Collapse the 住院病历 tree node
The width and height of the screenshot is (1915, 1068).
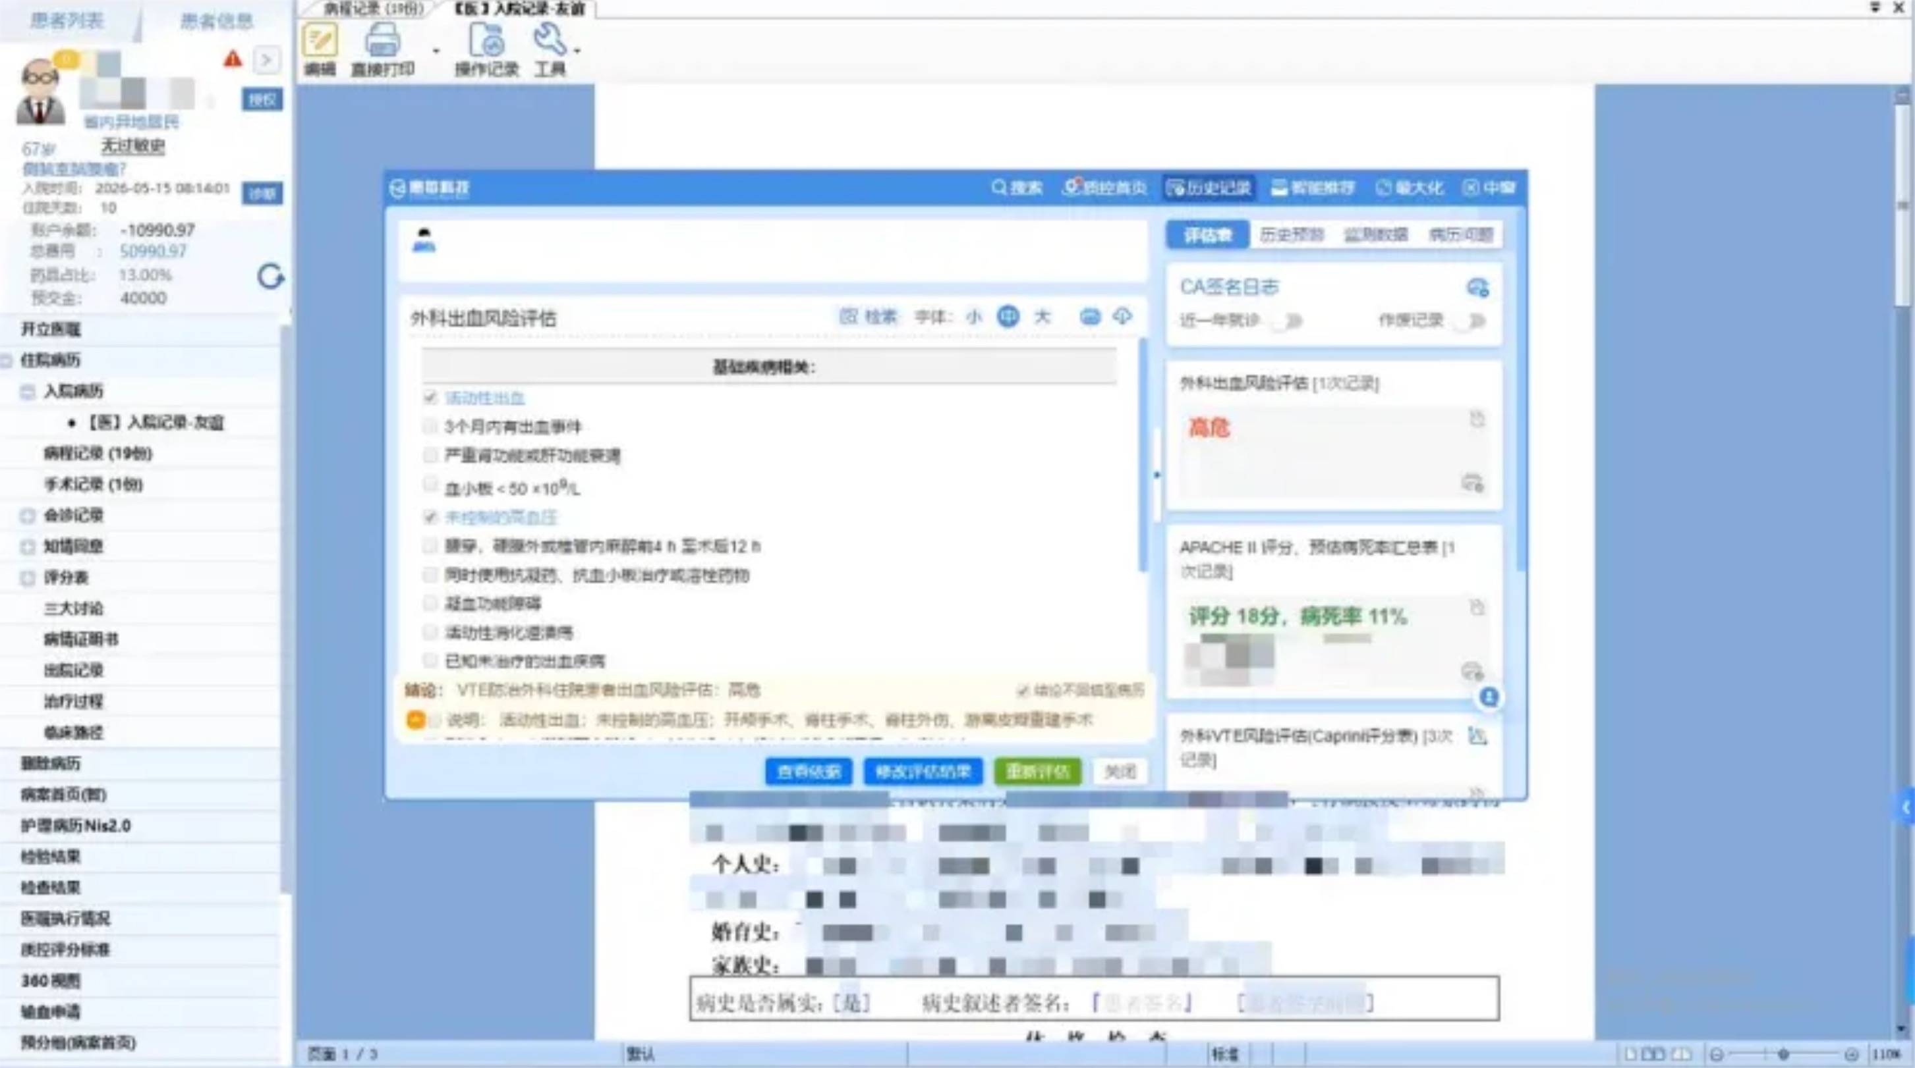7,360
